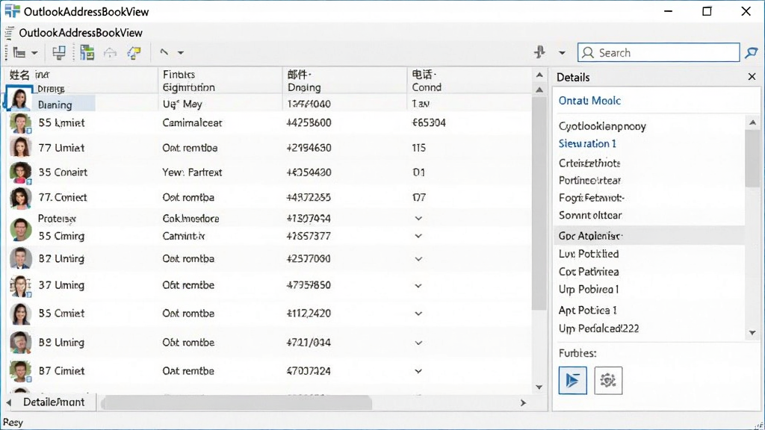This screenshot has width=765, height=430.
Task: Sort by the 邮件 column header
Action: point(344,81)
